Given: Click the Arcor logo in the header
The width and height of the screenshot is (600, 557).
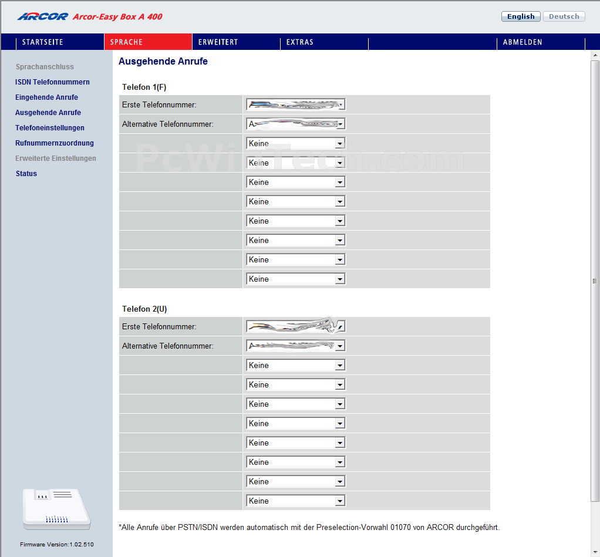Looking at the screenshot, I should pyautogui.click(x=43, y=16).
